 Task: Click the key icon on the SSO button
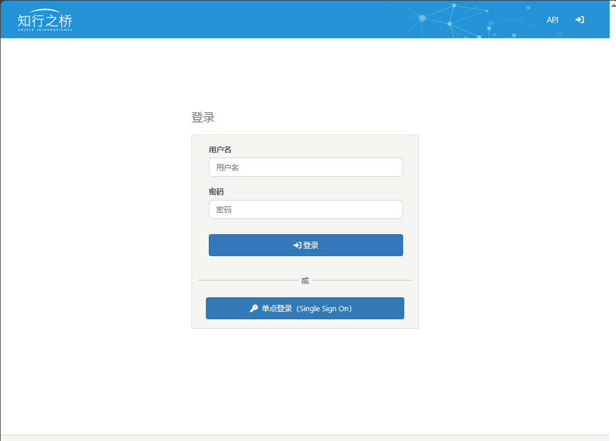[253, 308]
